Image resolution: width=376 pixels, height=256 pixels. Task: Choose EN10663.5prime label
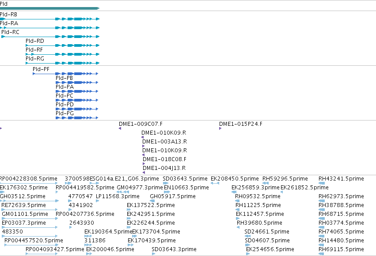pyautogui.click(x=186, y=188)
